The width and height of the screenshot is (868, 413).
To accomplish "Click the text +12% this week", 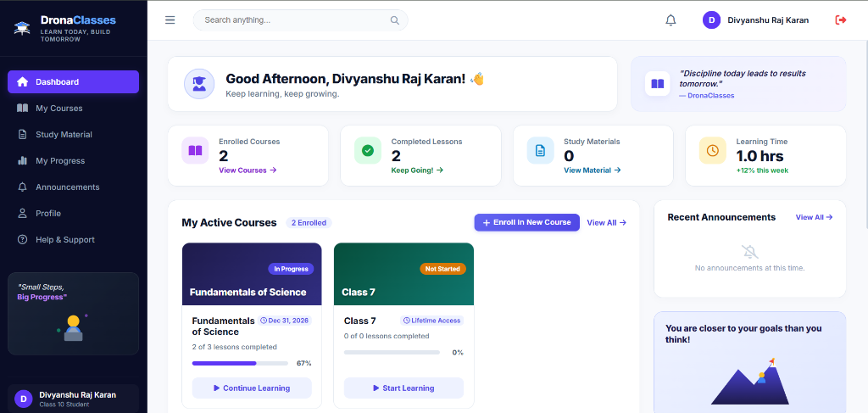I will 762,170.
